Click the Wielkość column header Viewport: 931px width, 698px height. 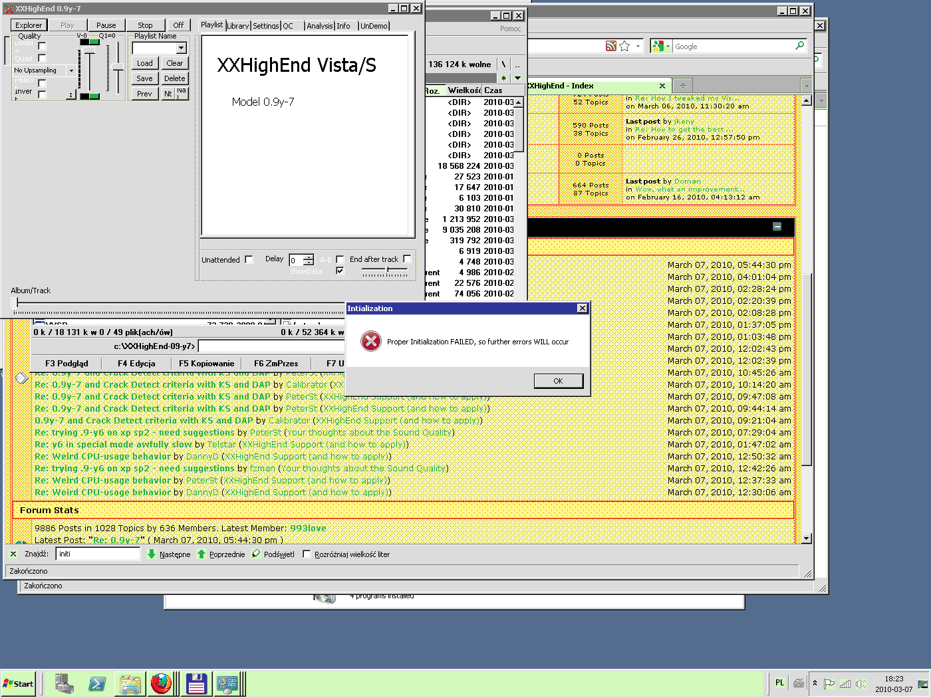464,90
